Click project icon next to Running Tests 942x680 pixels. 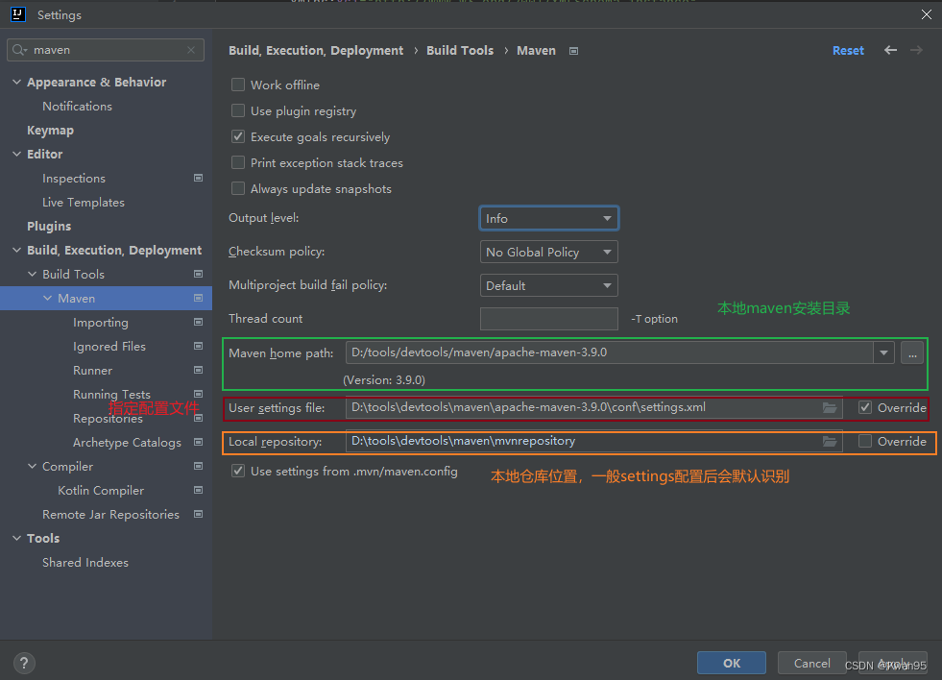pos(198,394)
